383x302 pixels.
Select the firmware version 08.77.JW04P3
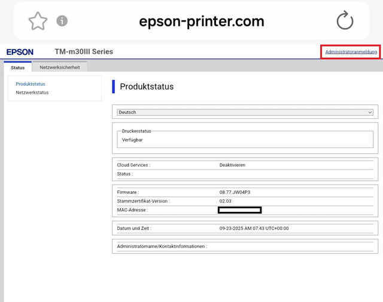235,192
